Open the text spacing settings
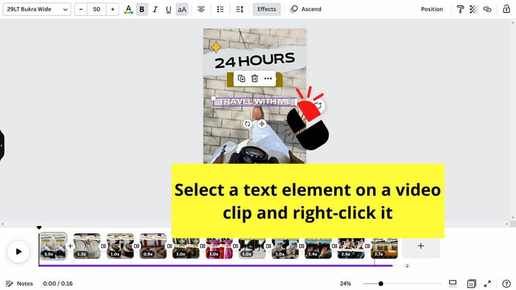The height and width of the screenshot is (290, 516). tap(240, 9)
